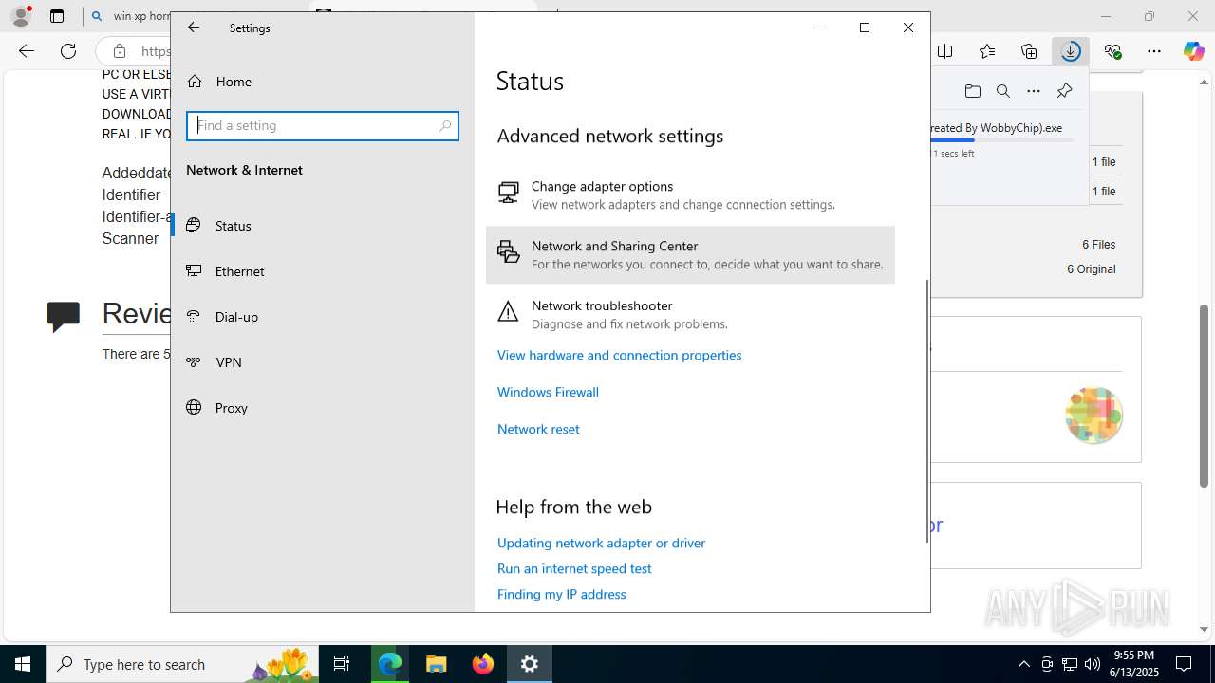Open Edge split screen icon
1215x683 pixels.
945,51
